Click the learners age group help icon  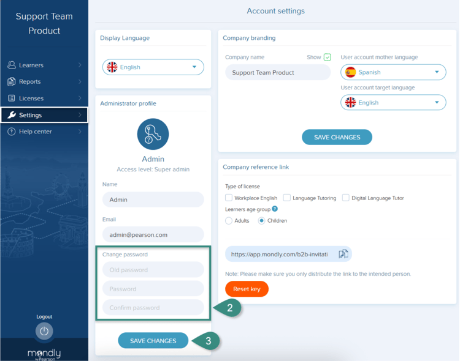pyautogui.click(x=275, y=209)
